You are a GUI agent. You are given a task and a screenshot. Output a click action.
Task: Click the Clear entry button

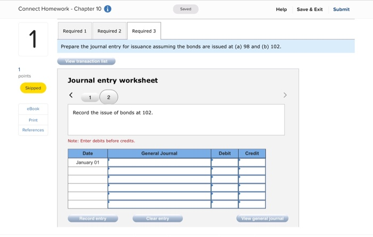[158, 218]
